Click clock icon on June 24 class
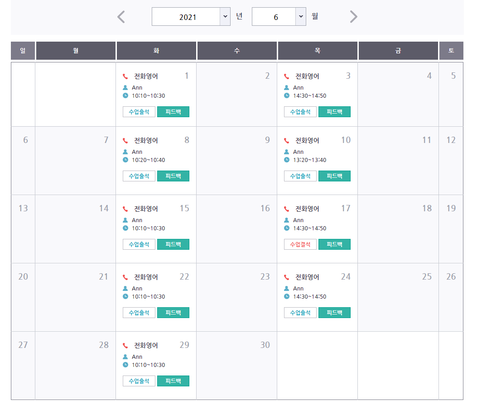Screen dimensions: 477x409 point(286,296)
